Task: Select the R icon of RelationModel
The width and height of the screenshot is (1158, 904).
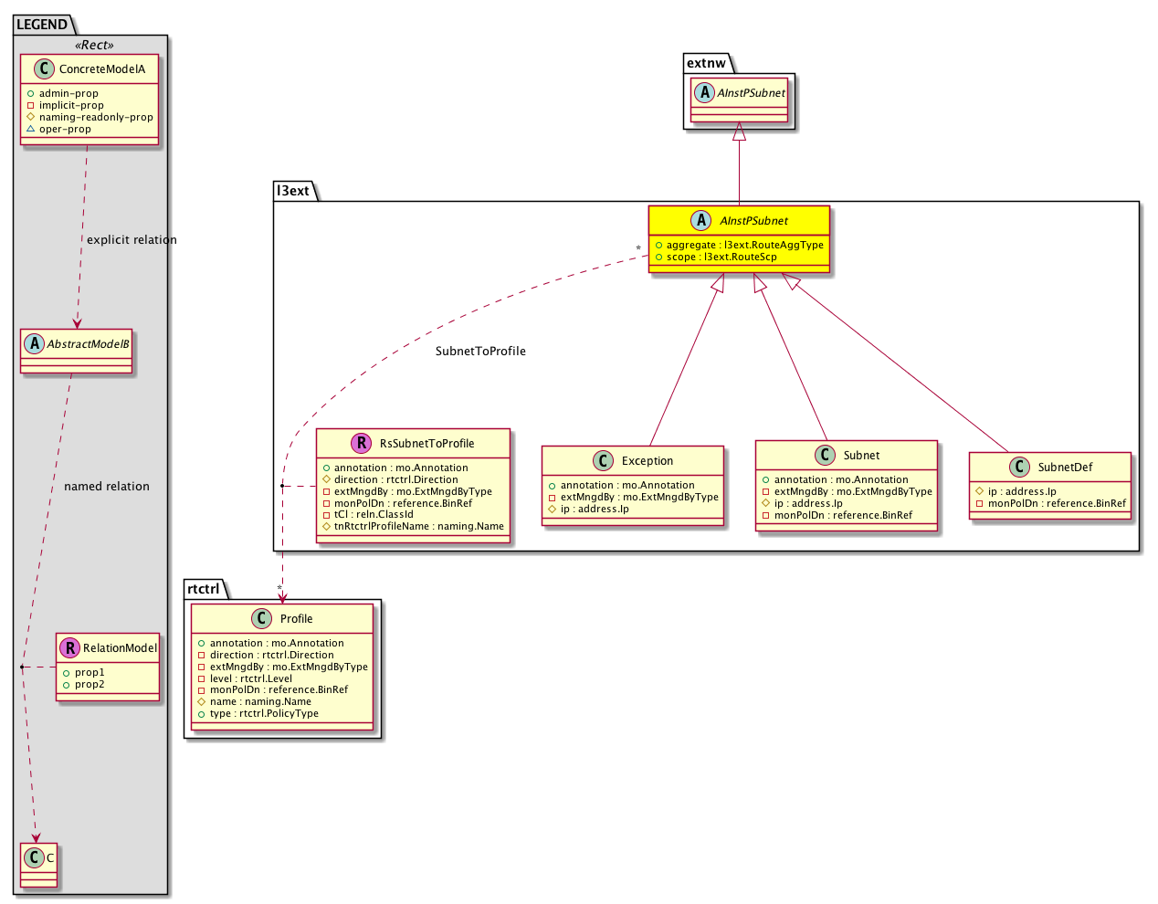Action: pos(69,647)
